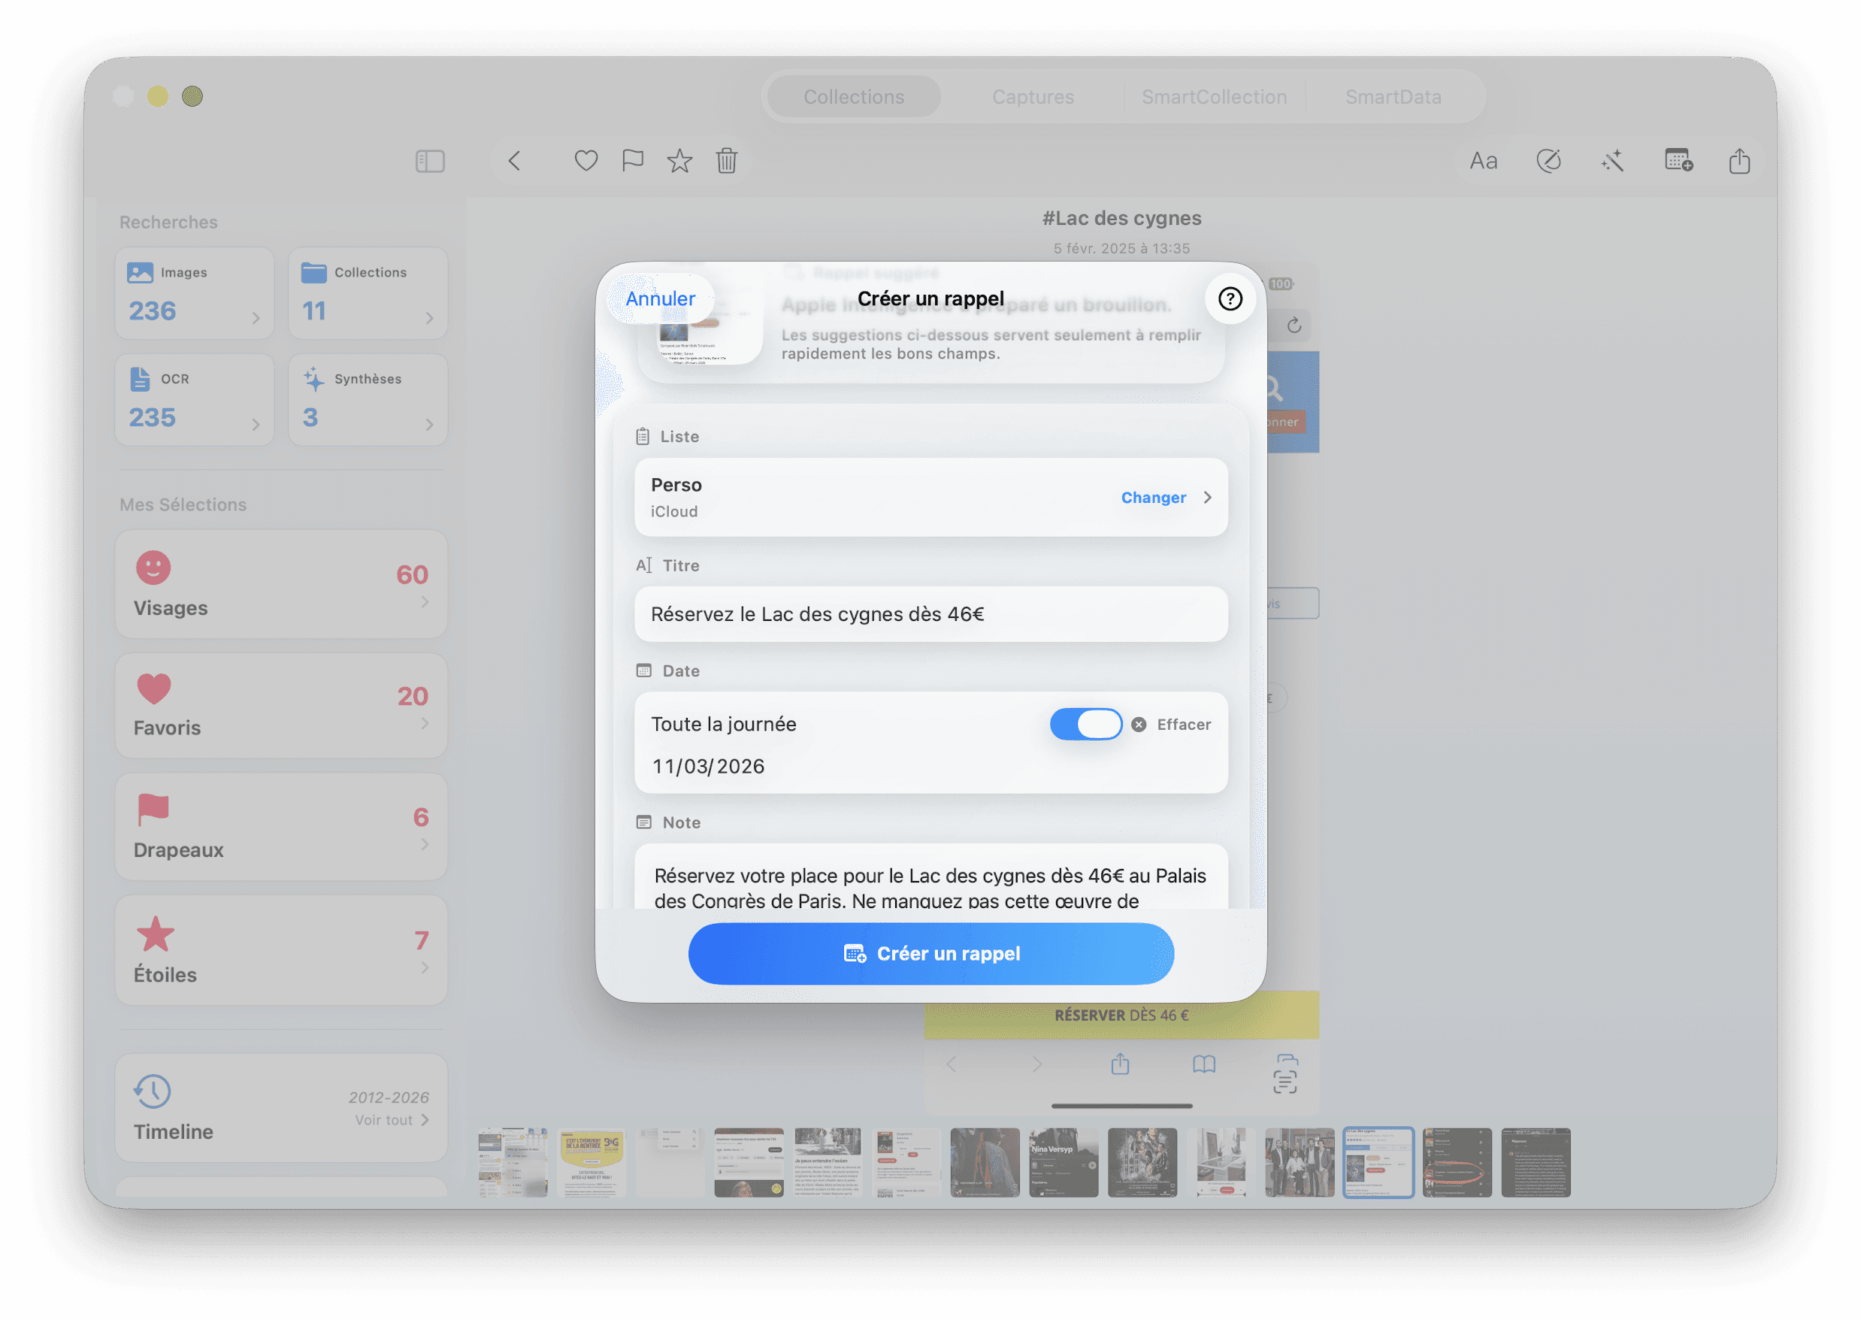Click the Titre text field

click(930, 613)
